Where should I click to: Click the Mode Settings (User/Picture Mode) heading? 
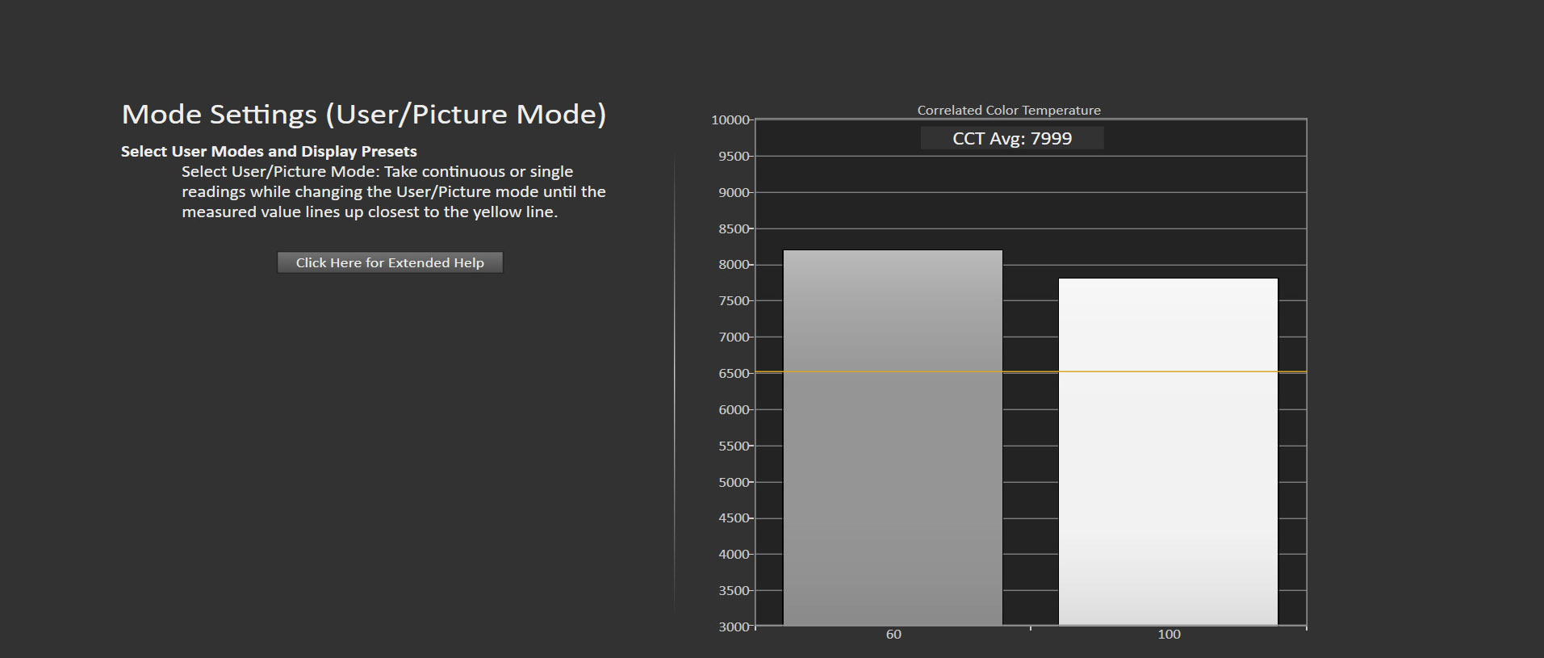pos(364,114)
